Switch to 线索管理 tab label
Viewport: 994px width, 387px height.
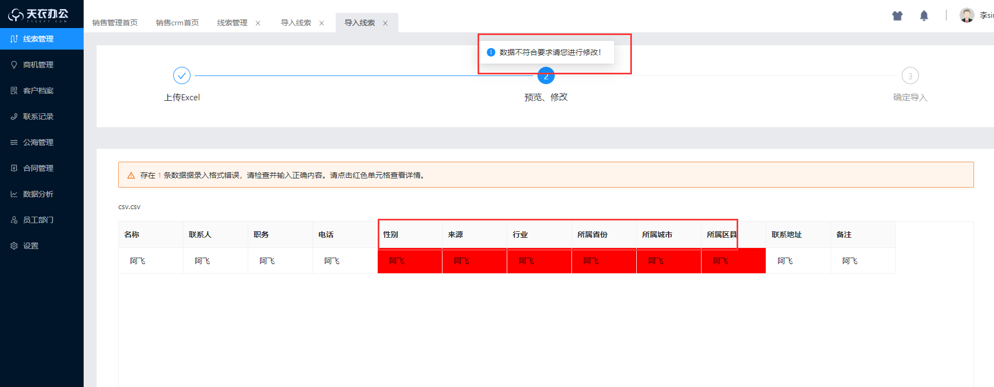(233, 23)
